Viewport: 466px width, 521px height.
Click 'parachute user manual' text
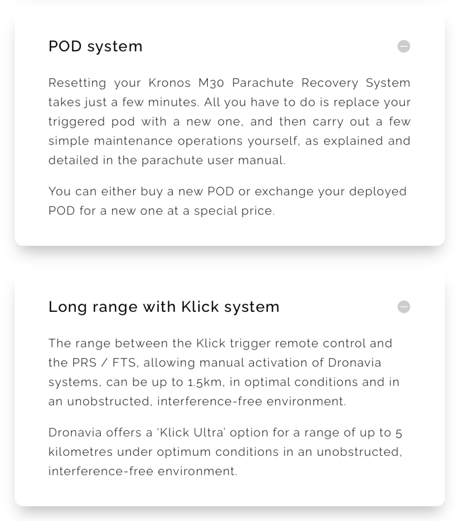point(213,160)
